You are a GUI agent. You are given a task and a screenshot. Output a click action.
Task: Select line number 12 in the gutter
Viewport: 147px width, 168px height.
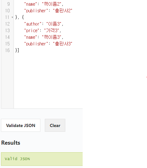click(x=8, y=24)
